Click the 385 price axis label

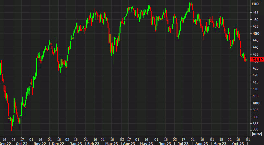pos(255,124)
